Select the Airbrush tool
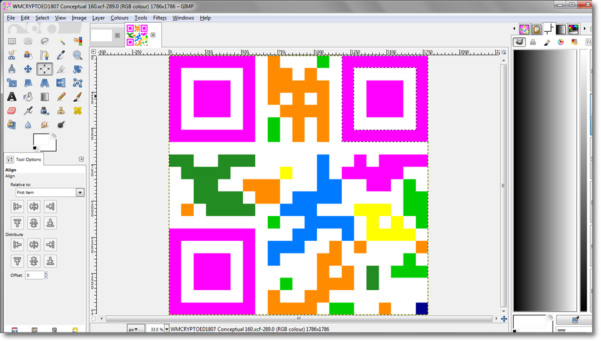This screenshot has width=601, height=342. tap(28, 111)
